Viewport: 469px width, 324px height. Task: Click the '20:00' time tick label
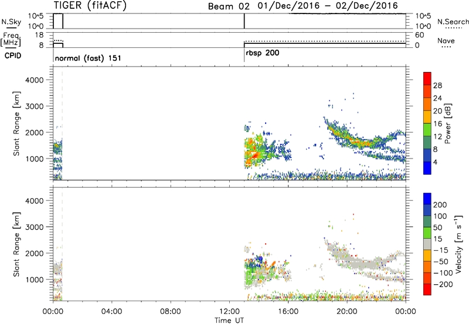pyautogui.click(x=346, y=312)
